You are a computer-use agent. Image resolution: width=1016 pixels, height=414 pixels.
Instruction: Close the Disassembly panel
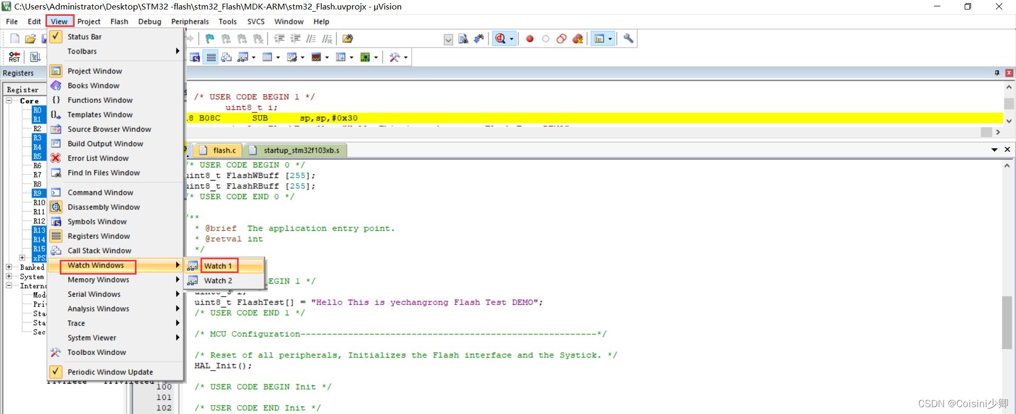tap(1009, 73)
